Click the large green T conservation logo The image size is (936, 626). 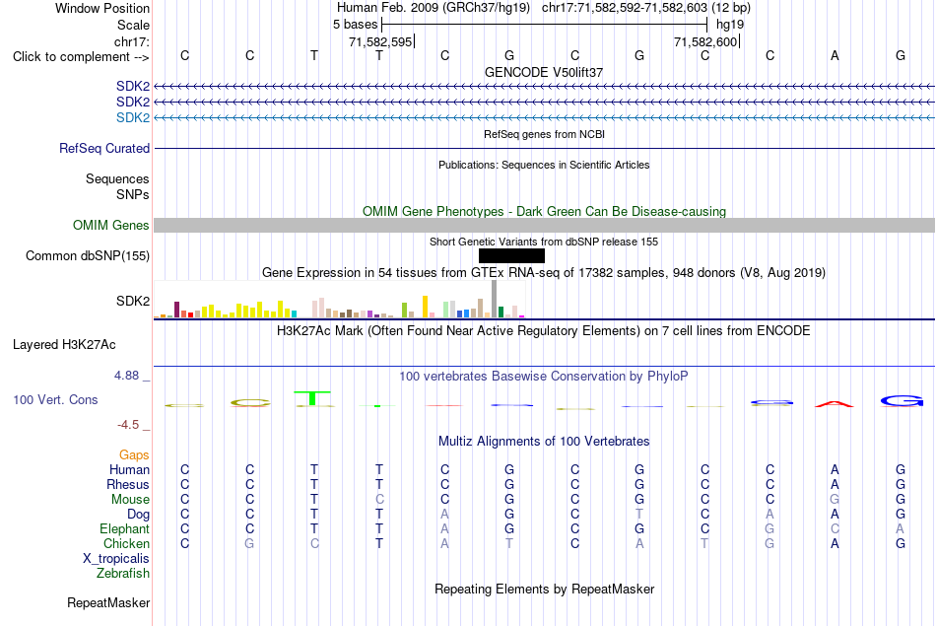[x=314, y=398]
